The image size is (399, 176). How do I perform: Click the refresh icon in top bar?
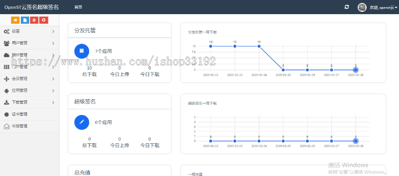[x=347, y=7]
